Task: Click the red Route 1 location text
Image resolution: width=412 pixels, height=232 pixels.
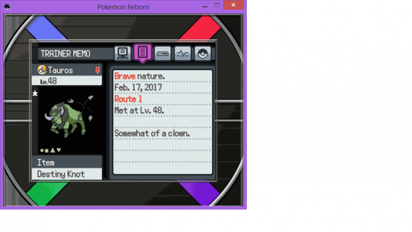Action: [128, 99]
